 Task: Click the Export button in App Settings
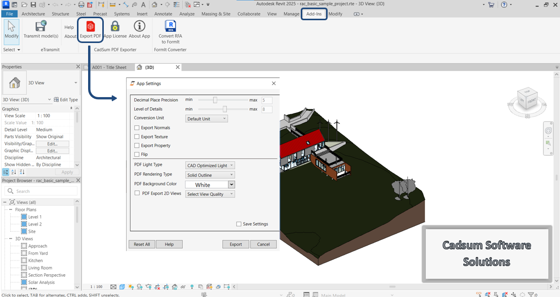click(x=235, y=244)
